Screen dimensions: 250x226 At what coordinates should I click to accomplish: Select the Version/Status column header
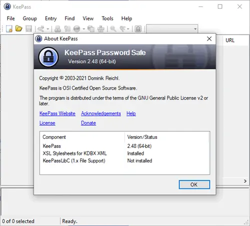click(x=167, y=137)
